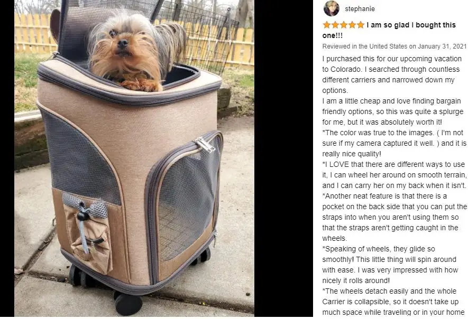Click the front black wheel of the carrier
Viewport: 468px width, 319px height.
tap(128, 303)
